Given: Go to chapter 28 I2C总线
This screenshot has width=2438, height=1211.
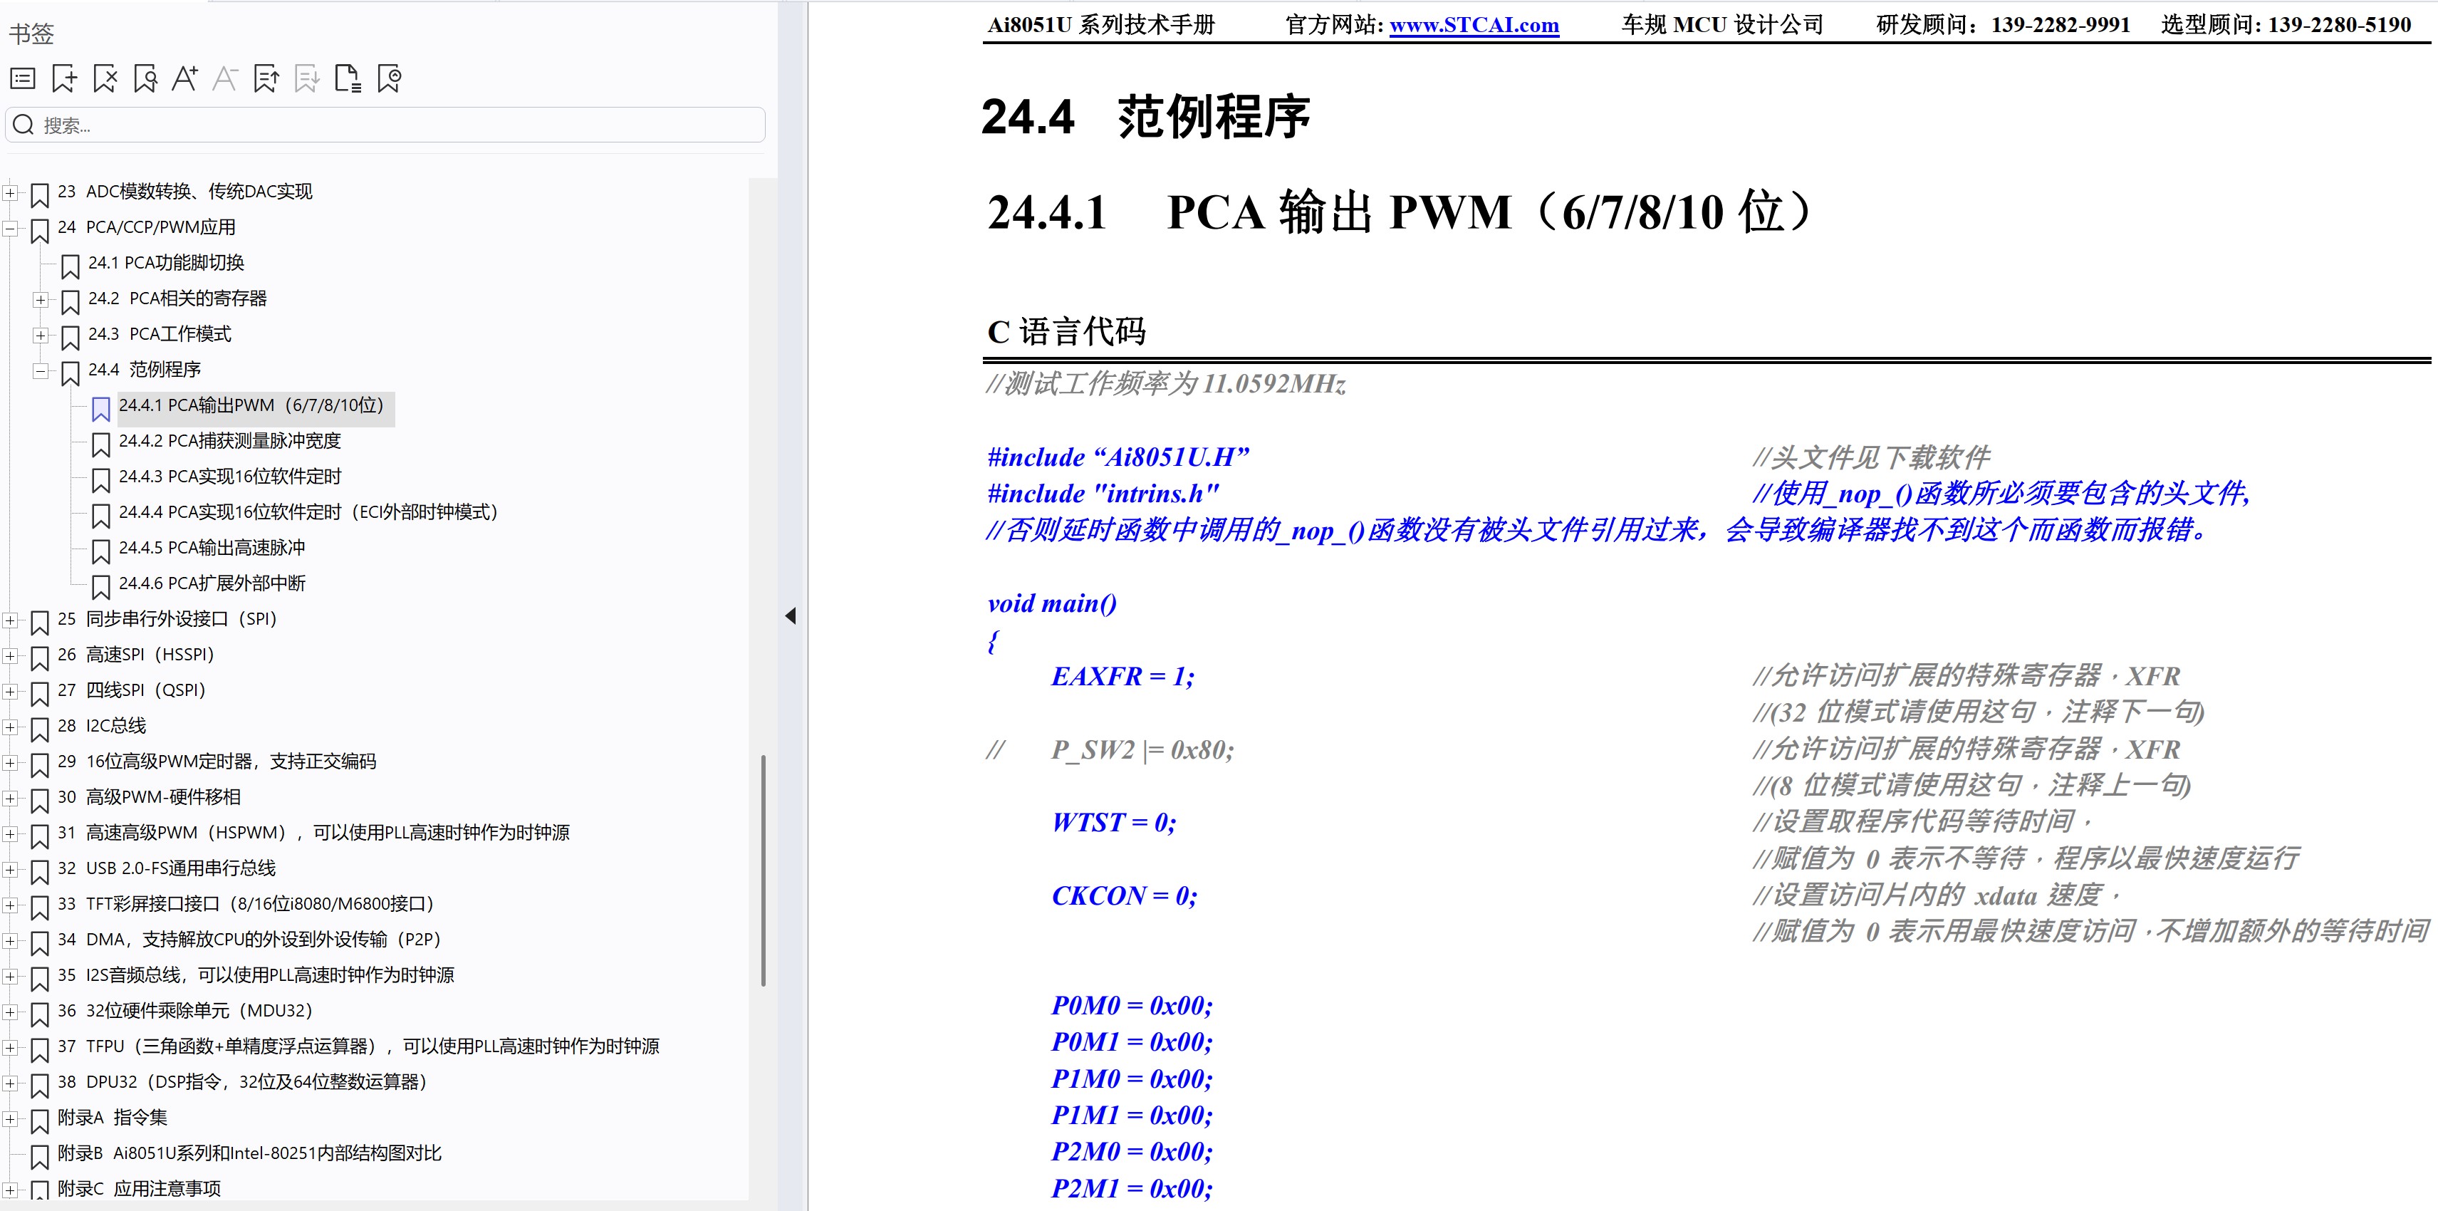Looking at the screenshot, I should (x=103, y=725).
